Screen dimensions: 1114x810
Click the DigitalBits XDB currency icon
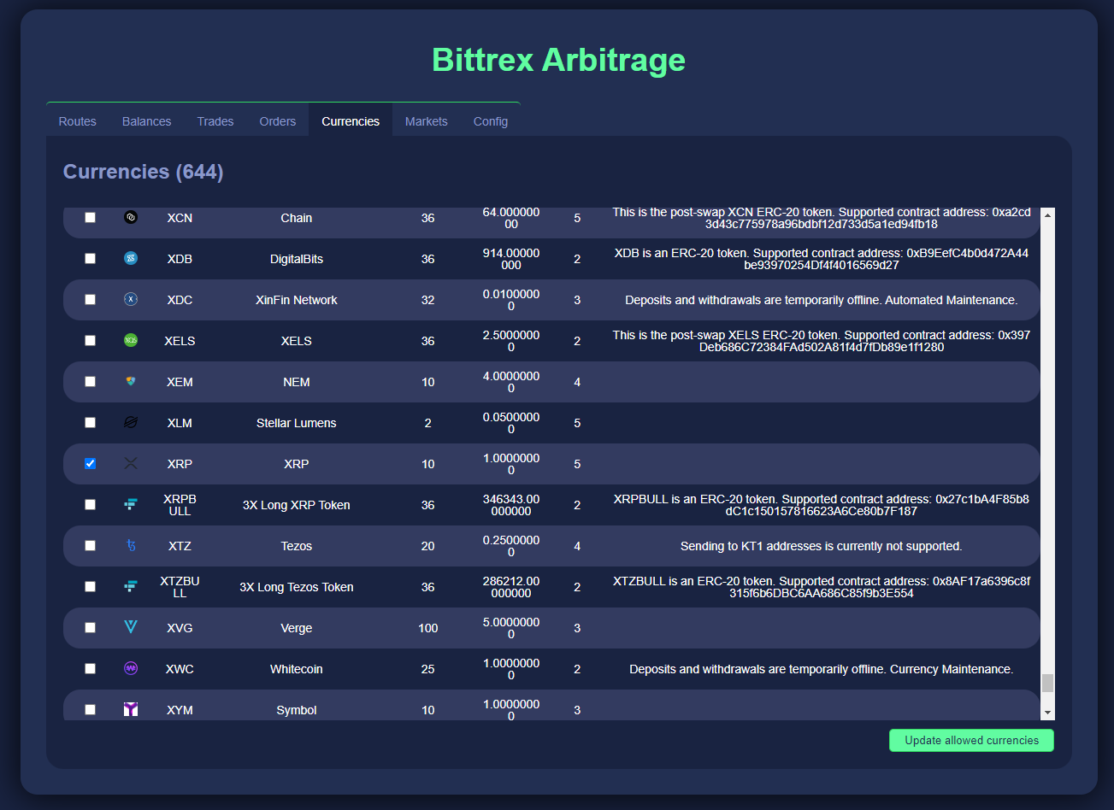tap(131, 258)
